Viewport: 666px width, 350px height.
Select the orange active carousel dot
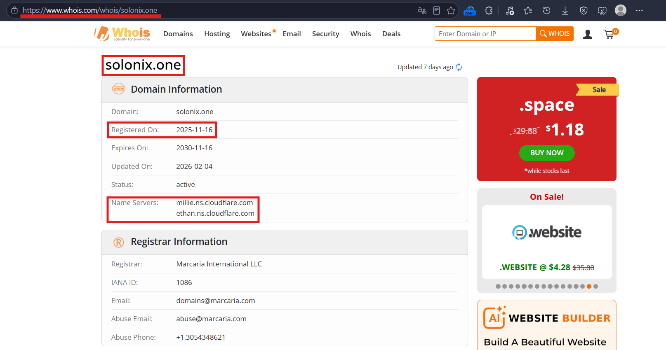(x=589, y=287)
